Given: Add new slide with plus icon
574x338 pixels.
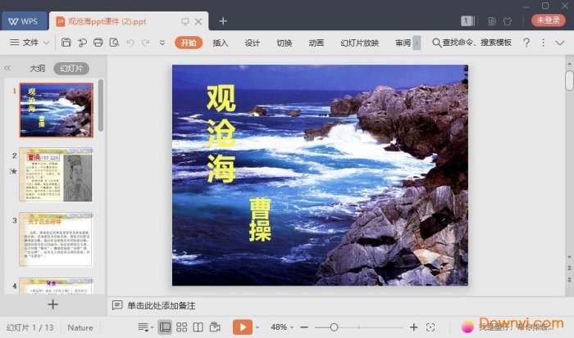Looking at the screenshot, I should [x=52, y=304].
